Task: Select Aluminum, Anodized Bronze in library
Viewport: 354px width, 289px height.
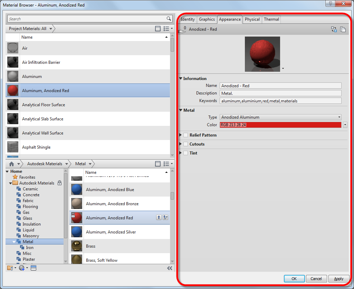Action: click(x=119, y=203)
